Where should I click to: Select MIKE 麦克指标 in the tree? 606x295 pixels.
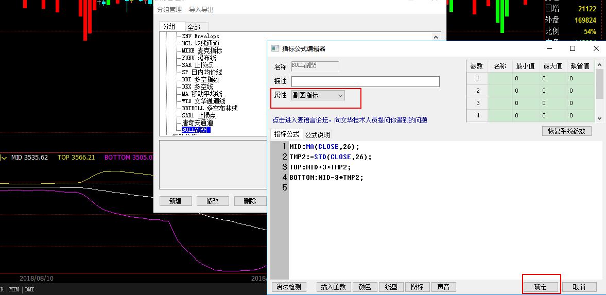pyautogui.click(x=202, y=50)
